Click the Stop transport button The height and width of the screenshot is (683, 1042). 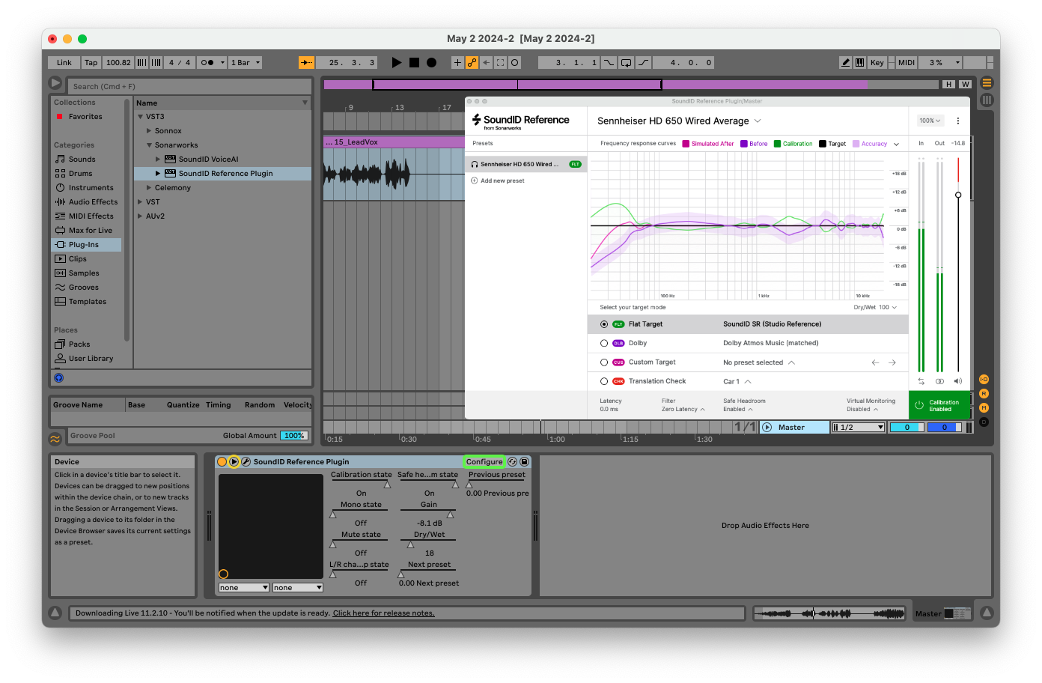pos(414,63)
